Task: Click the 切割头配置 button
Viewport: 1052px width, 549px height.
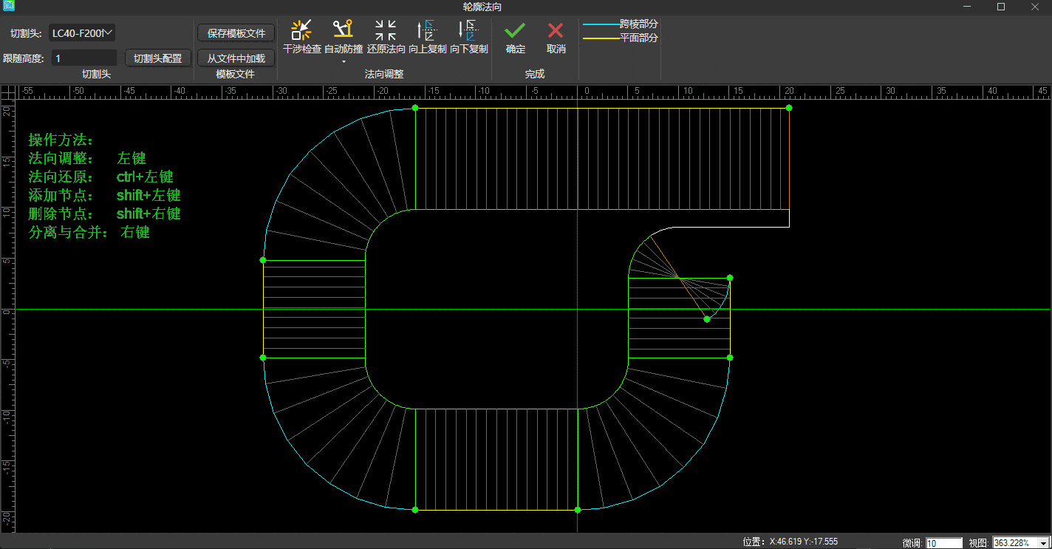Action: [x=158, y=58]
